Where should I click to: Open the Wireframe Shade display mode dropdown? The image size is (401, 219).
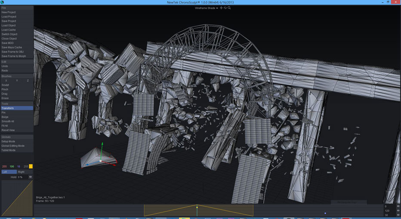(x=207, y=8)
